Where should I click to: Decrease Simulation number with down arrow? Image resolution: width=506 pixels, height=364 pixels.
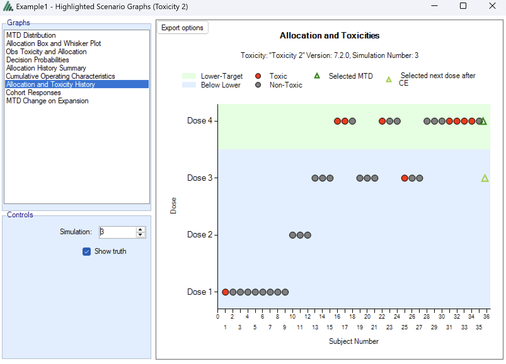point(141,235)
